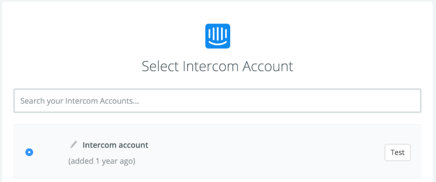Viewport: 436px width, 182px height.
Task: Click the pencil icon to rename account
Action: [74, 145]
